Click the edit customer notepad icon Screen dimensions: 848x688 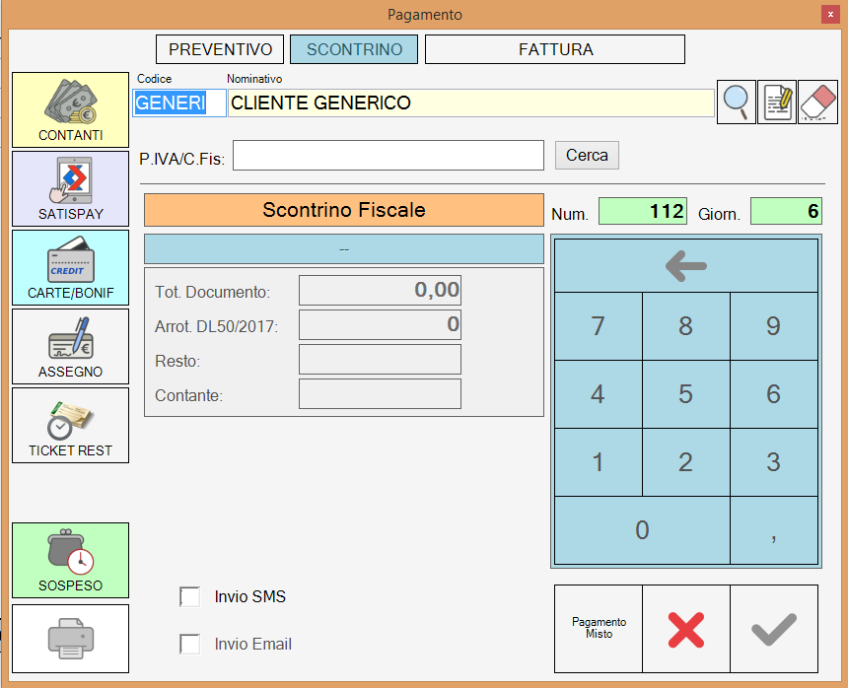777,102
